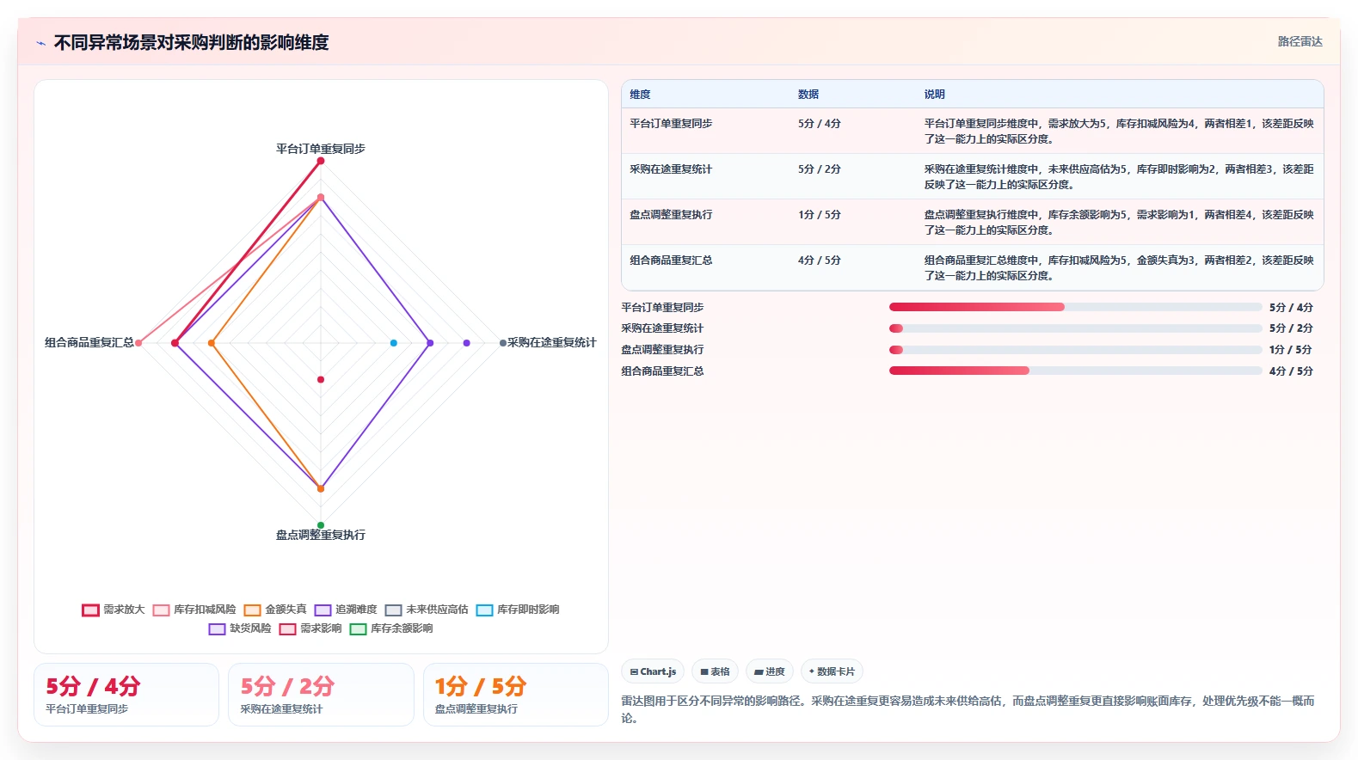Screen dimensions: 1358x760
Task: Click the 盘点调整重复执行 progress bar
Action: [x=1075, y=350]
